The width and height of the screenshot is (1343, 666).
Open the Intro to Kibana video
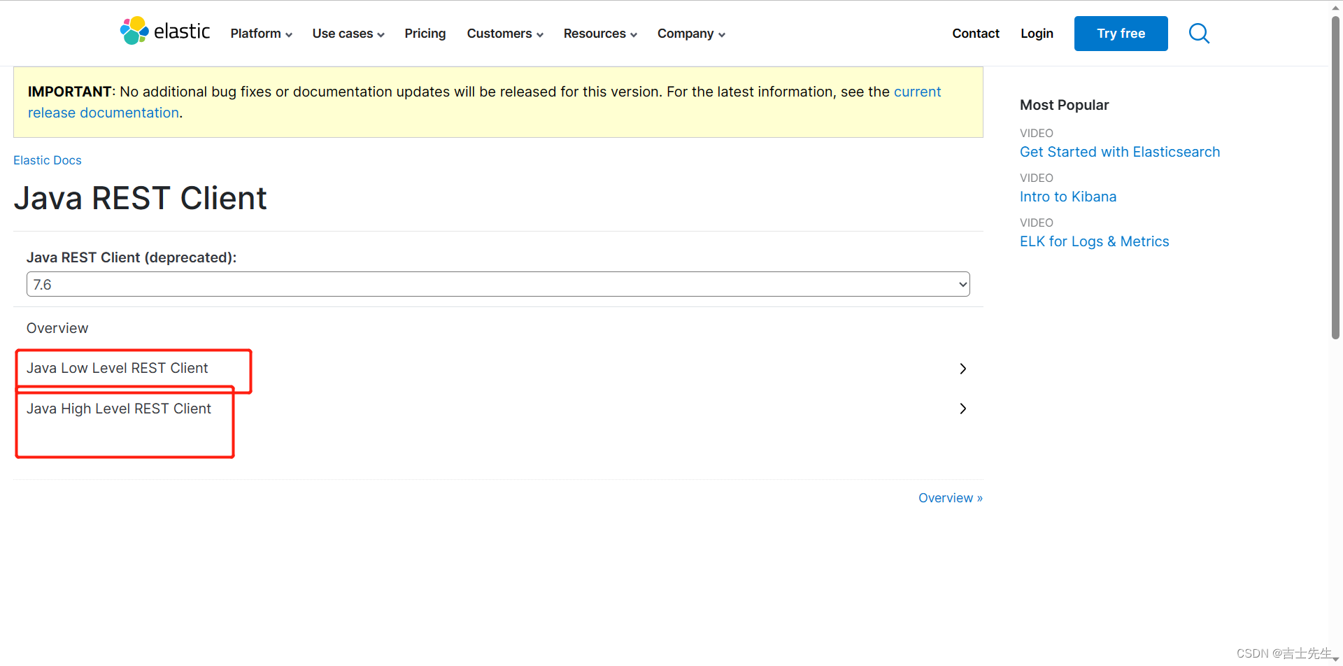pyautogui.click(x=1068, y=197)
